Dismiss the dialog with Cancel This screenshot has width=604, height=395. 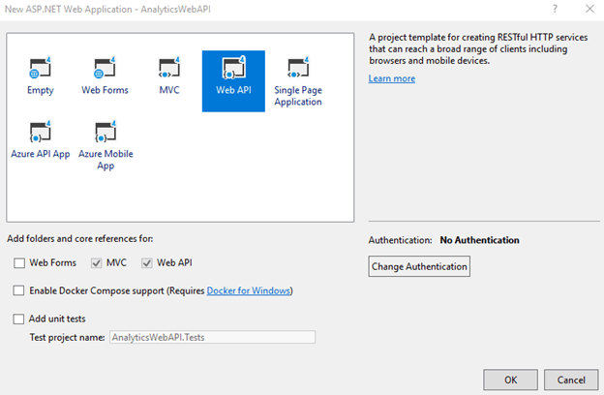coord(571,380)
